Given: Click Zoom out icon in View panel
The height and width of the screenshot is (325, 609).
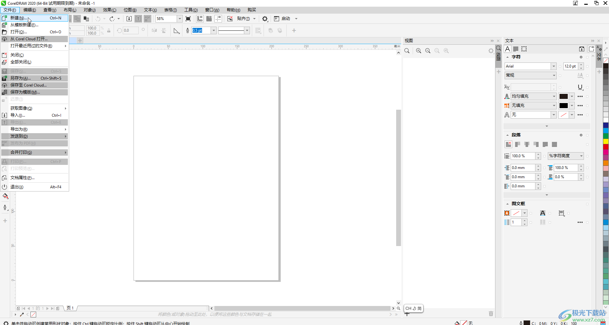Looking at the screenshot, I should (428, 51).
